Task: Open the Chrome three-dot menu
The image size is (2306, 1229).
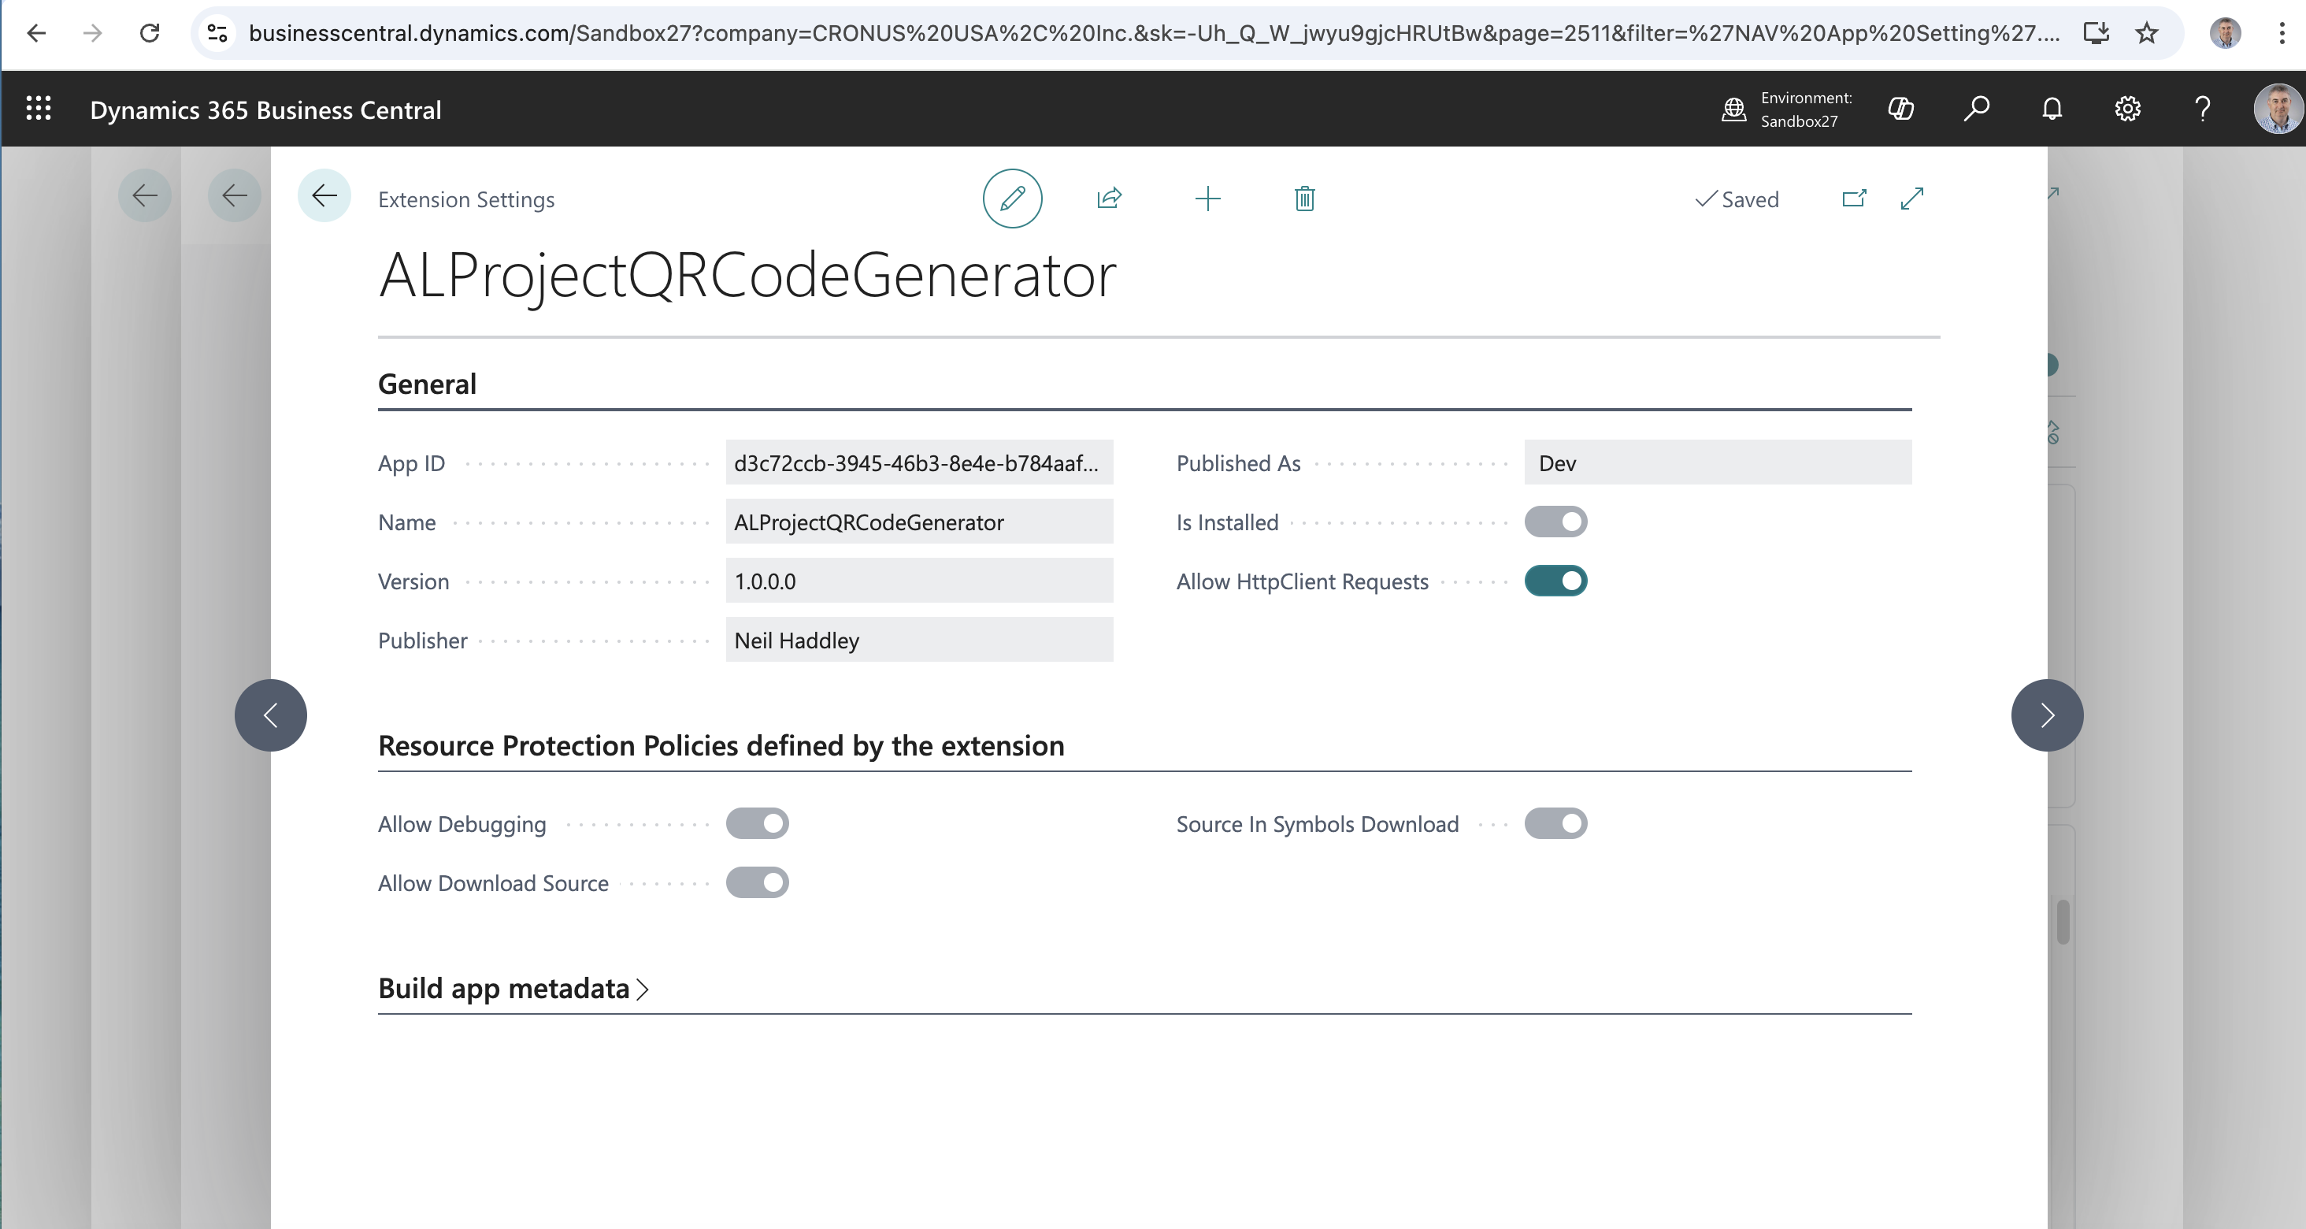Action: coord(2282,33)
